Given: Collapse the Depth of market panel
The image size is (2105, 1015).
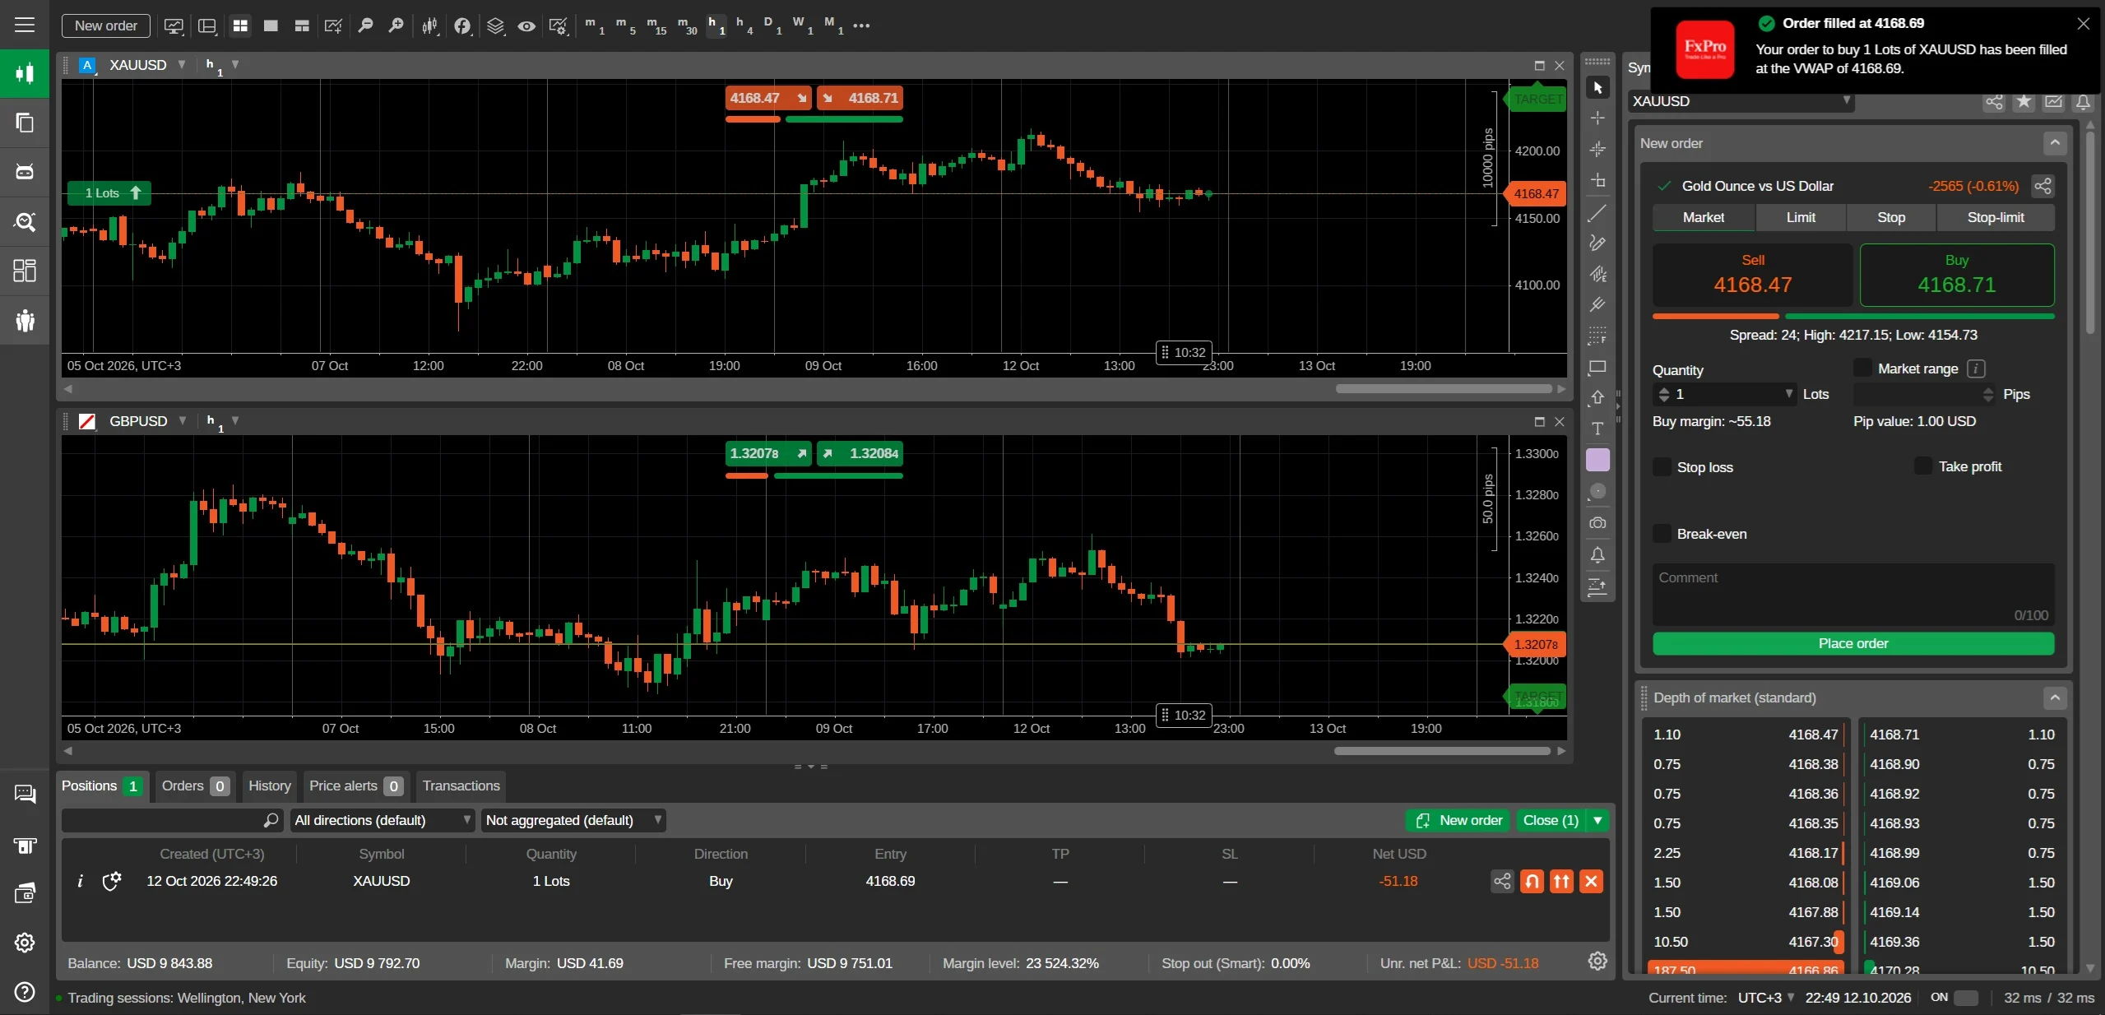Looking at the screenshot, I should pyautogui.click(x=2054, y=698).
